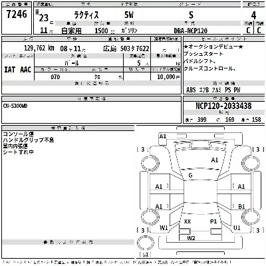Click chassis number NCP120-2033438

click(x=223, y=106)
